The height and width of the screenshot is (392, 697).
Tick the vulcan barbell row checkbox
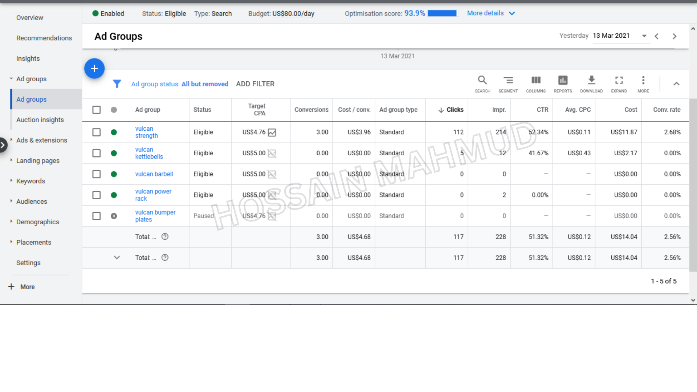(x=97, y=174)
